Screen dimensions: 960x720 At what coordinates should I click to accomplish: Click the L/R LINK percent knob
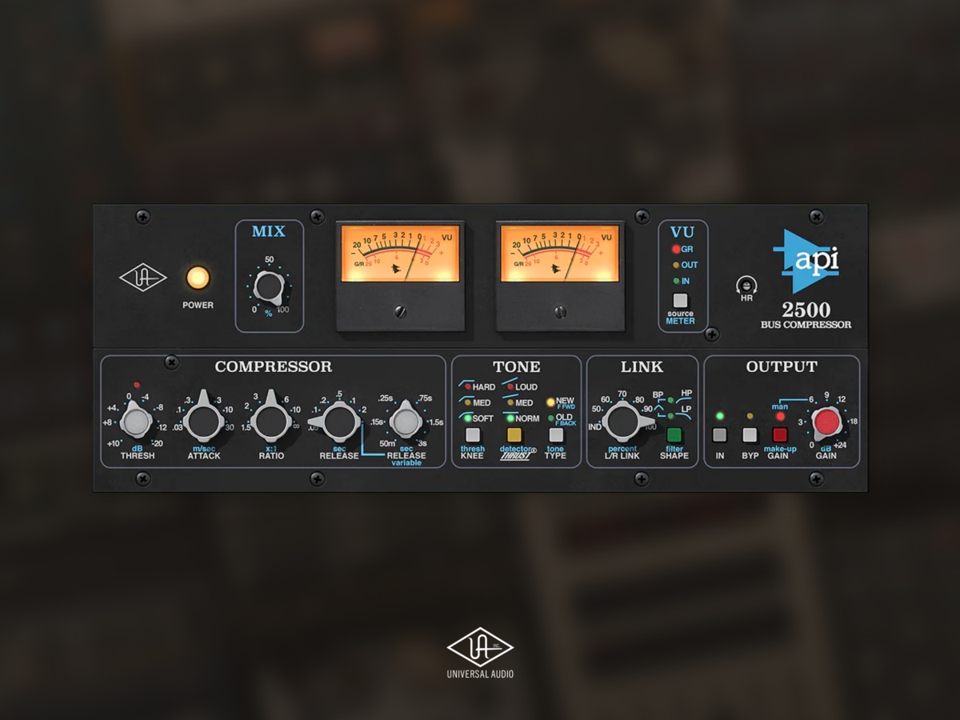630,421
